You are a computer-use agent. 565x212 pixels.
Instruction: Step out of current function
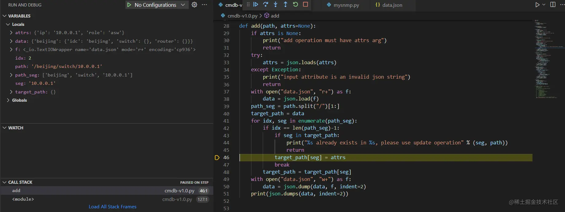tap(285, 4)
